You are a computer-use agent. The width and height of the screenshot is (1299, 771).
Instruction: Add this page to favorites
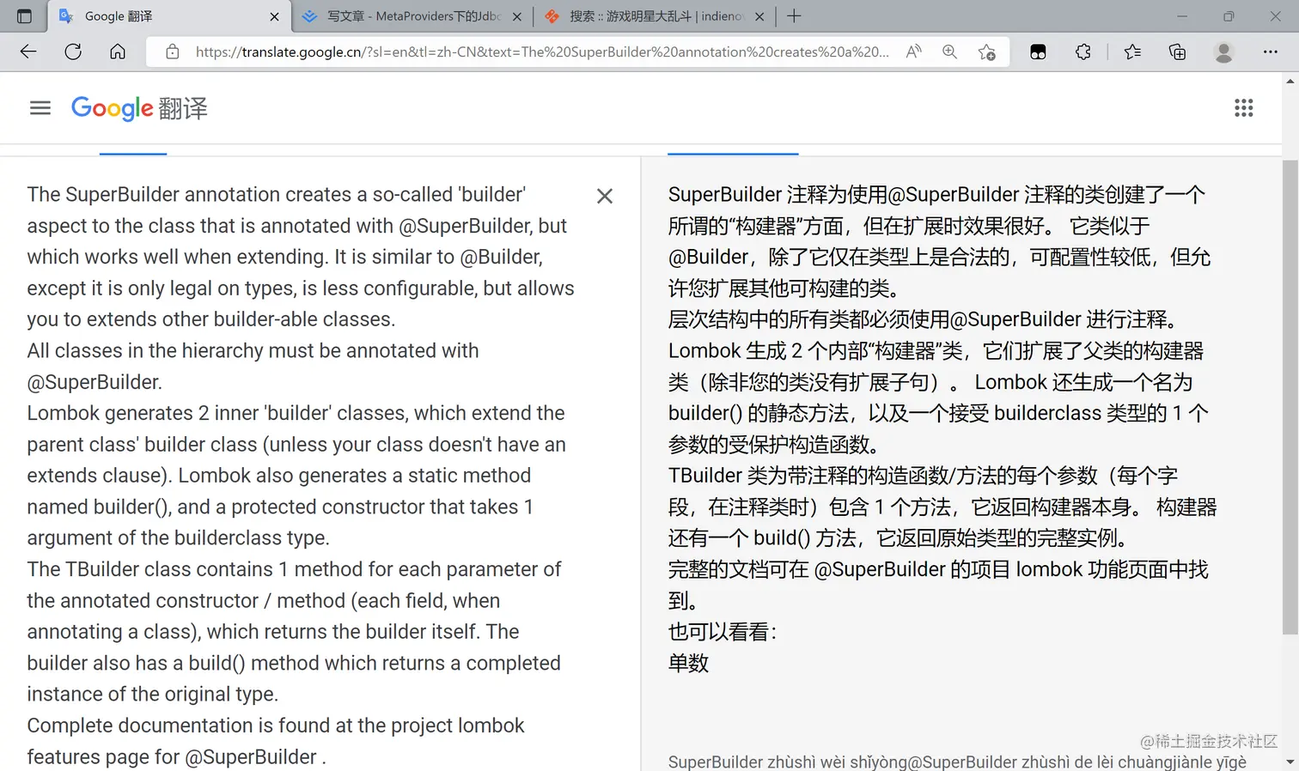[987, 52]
